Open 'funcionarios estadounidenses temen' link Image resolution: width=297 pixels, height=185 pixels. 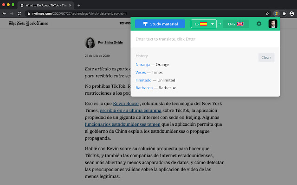coord(123,124)
